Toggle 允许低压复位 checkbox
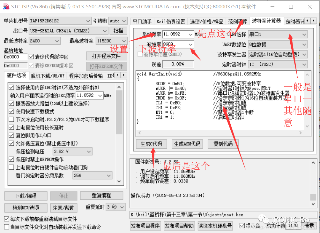320x233 pixels. tap(11, 144)
